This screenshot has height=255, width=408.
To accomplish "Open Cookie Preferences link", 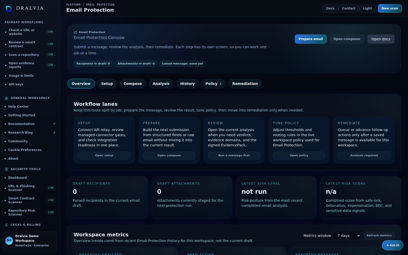I will [x=30, y=150].
